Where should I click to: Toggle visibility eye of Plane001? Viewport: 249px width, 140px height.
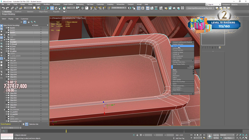point(7,107)
